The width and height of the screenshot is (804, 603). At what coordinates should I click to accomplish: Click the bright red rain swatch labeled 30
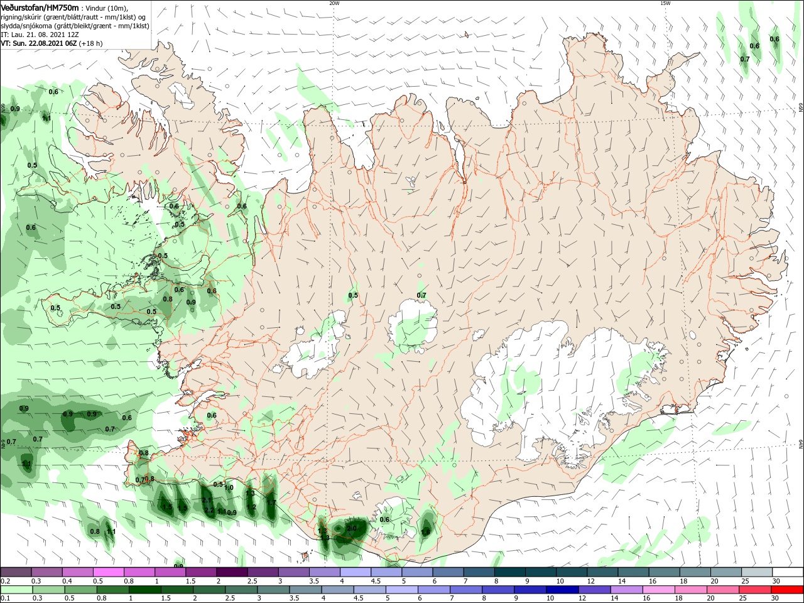point(789,590)
